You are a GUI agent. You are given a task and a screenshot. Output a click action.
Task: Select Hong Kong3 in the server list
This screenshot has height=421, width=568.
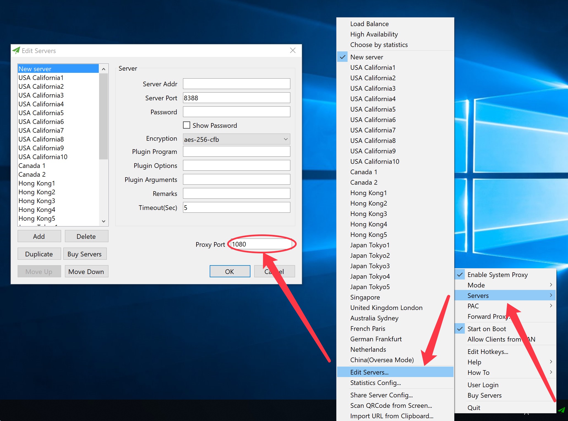pyautogui.click(x=37, y=201)
